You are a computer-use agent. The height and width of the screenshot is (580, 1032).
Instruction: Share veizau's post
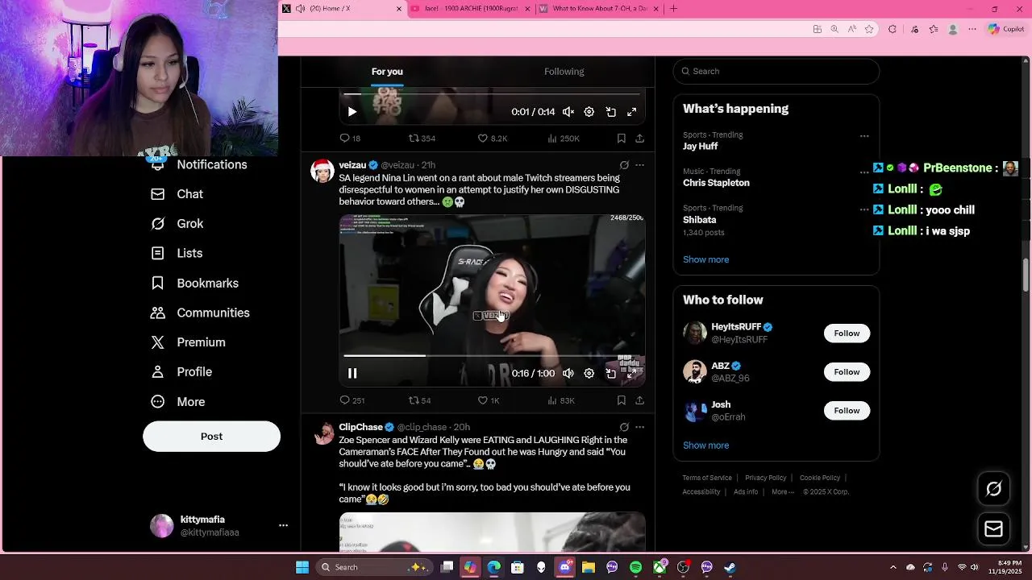coord(639,400)
